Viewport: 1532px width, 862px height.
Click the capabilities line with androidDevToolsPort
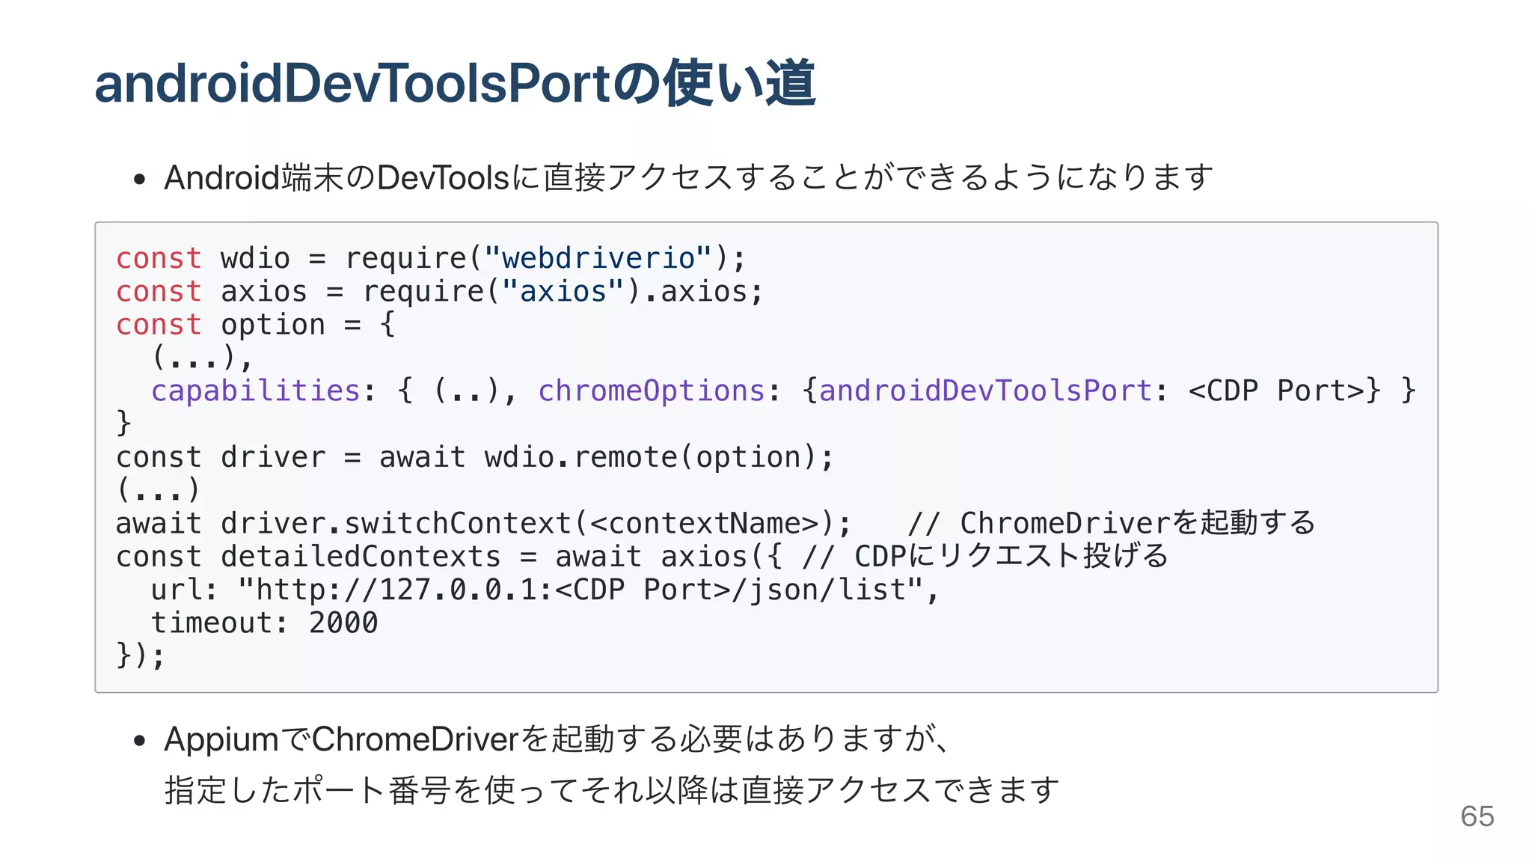(x=784, y=391)
